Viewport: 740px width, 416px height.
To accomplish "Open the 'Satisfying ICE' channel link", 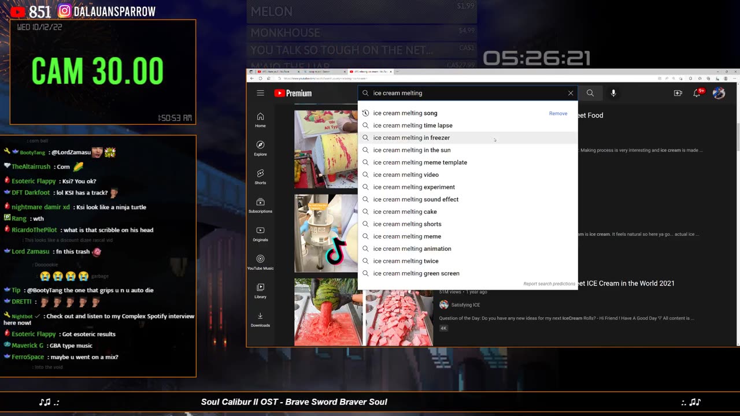I will pyautogui.click(x=465, y=305).
